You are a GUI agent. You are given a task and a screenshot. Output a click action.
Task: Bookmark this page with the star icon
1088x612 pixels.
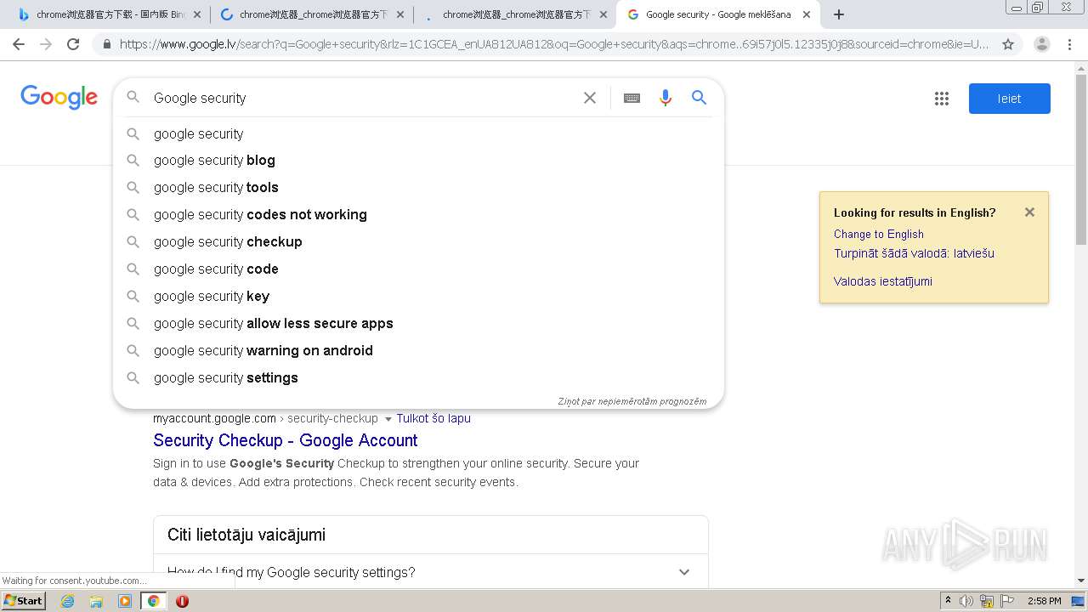point(1008,44)
